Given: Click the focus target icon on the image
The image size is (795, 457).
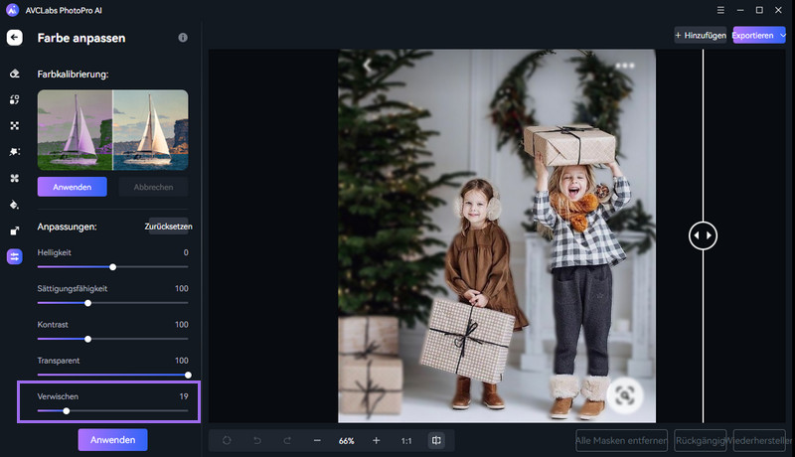Looking at the screenshot, I should (x=623, y=394).
